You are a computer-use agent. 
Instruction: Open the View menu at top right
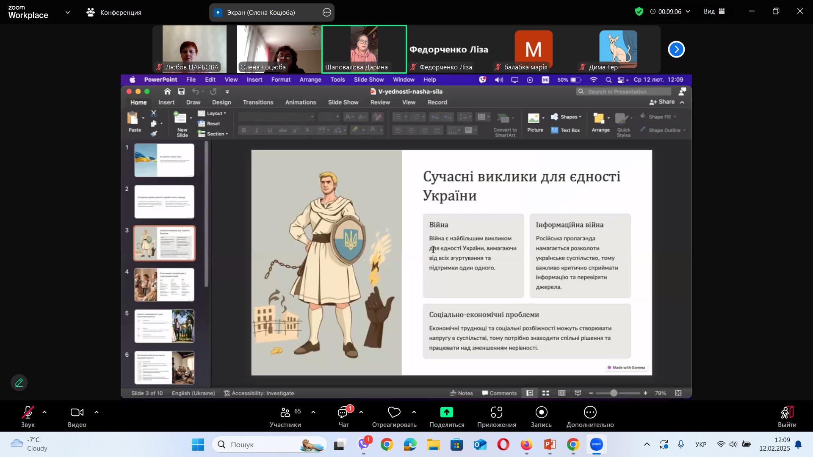pyautogui.click(x=714, y=12)
